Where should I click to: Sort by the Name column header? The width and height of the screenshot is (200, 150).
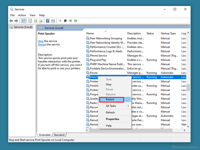click(x=105, y=33)
